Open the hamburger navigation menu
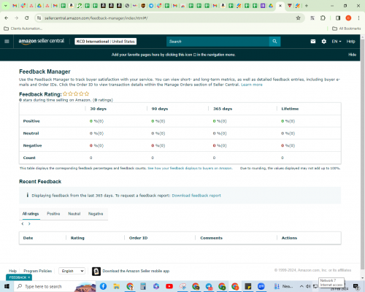Viewport: 365px width, 292px height. click(7, 42)
